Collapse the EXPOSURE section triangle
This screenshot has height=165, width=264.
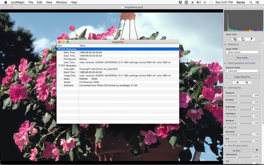225,88
